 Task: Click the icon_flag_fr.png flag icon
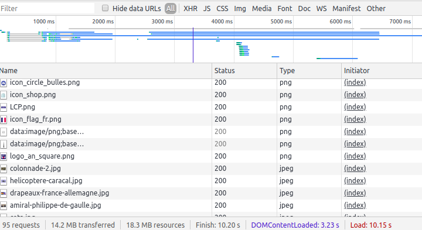coord(4,120)
